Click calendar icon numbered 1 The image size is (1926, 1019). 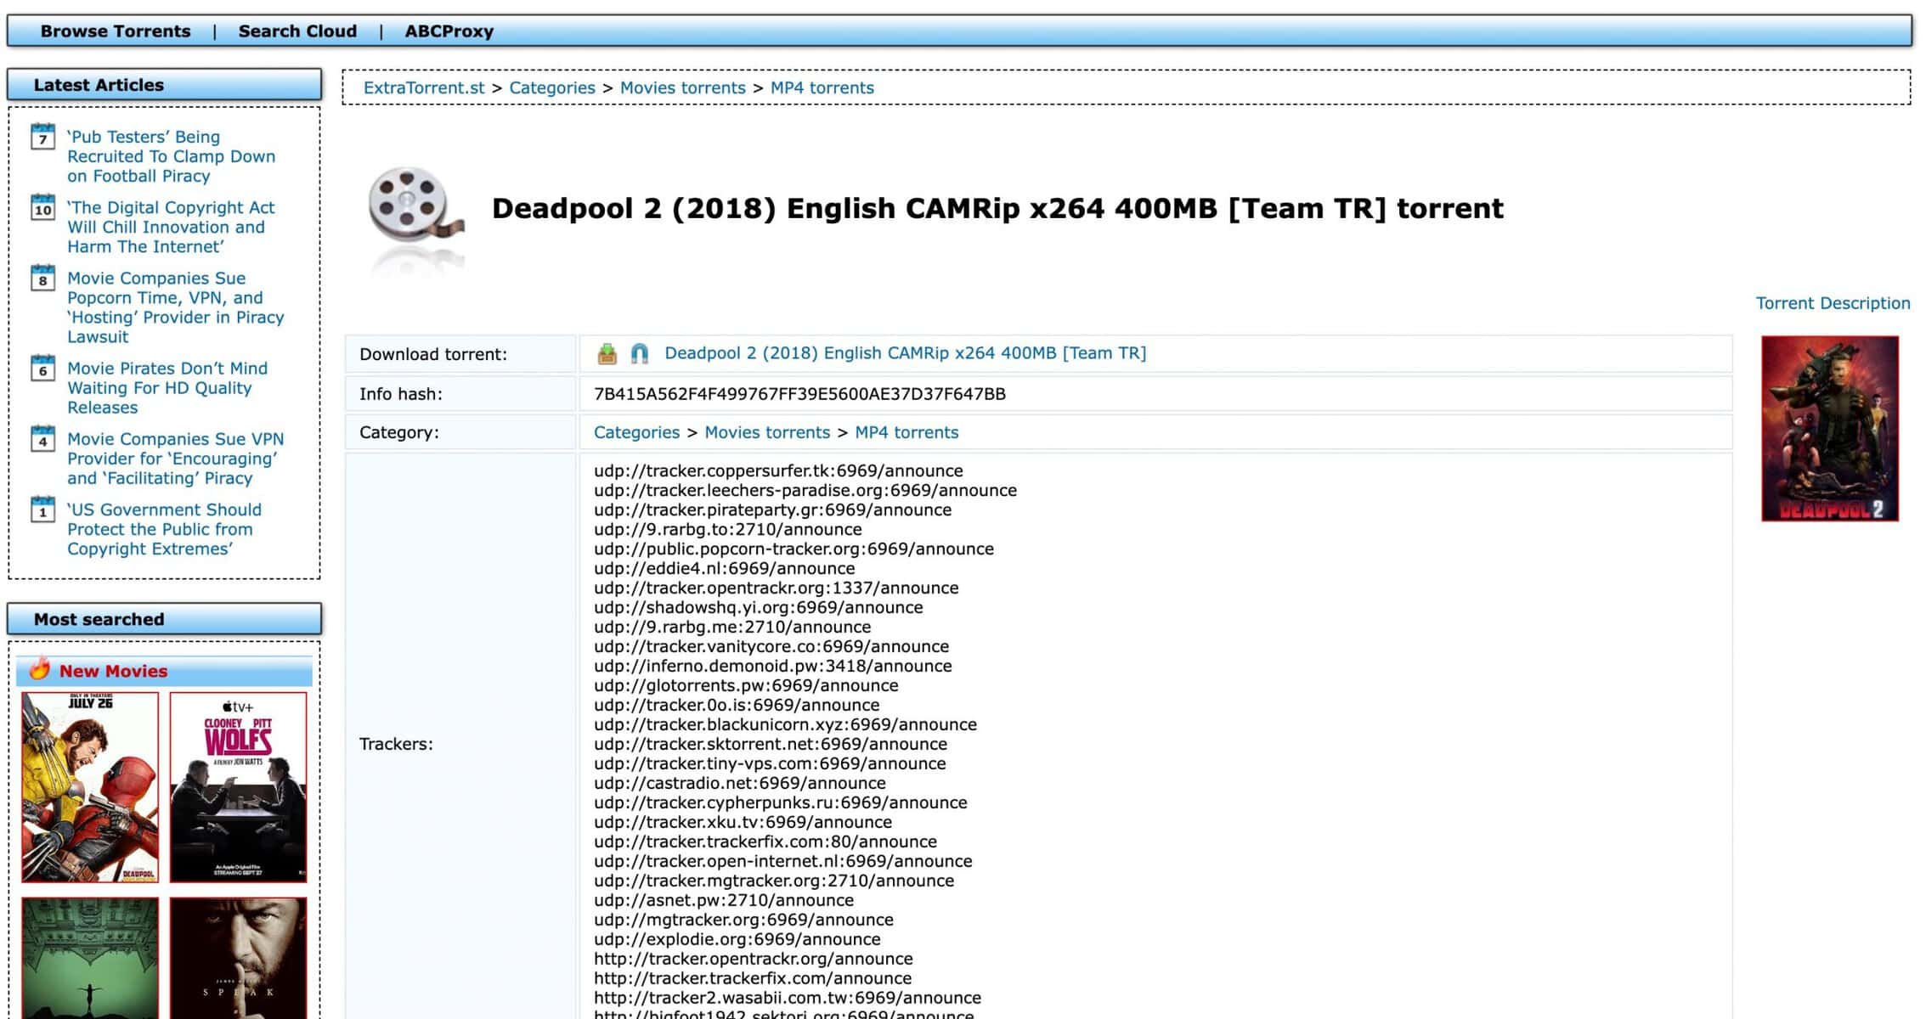tap(42, 509)
